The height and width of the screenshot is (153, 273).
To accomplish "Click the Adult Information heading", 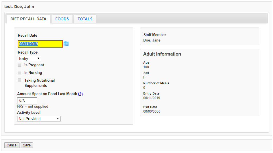I will 162,54.
